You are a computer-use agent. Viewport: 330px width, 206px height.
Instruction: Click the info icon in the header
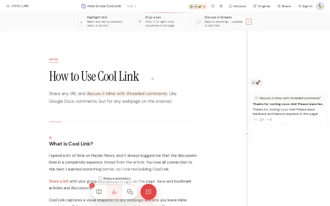213,6
